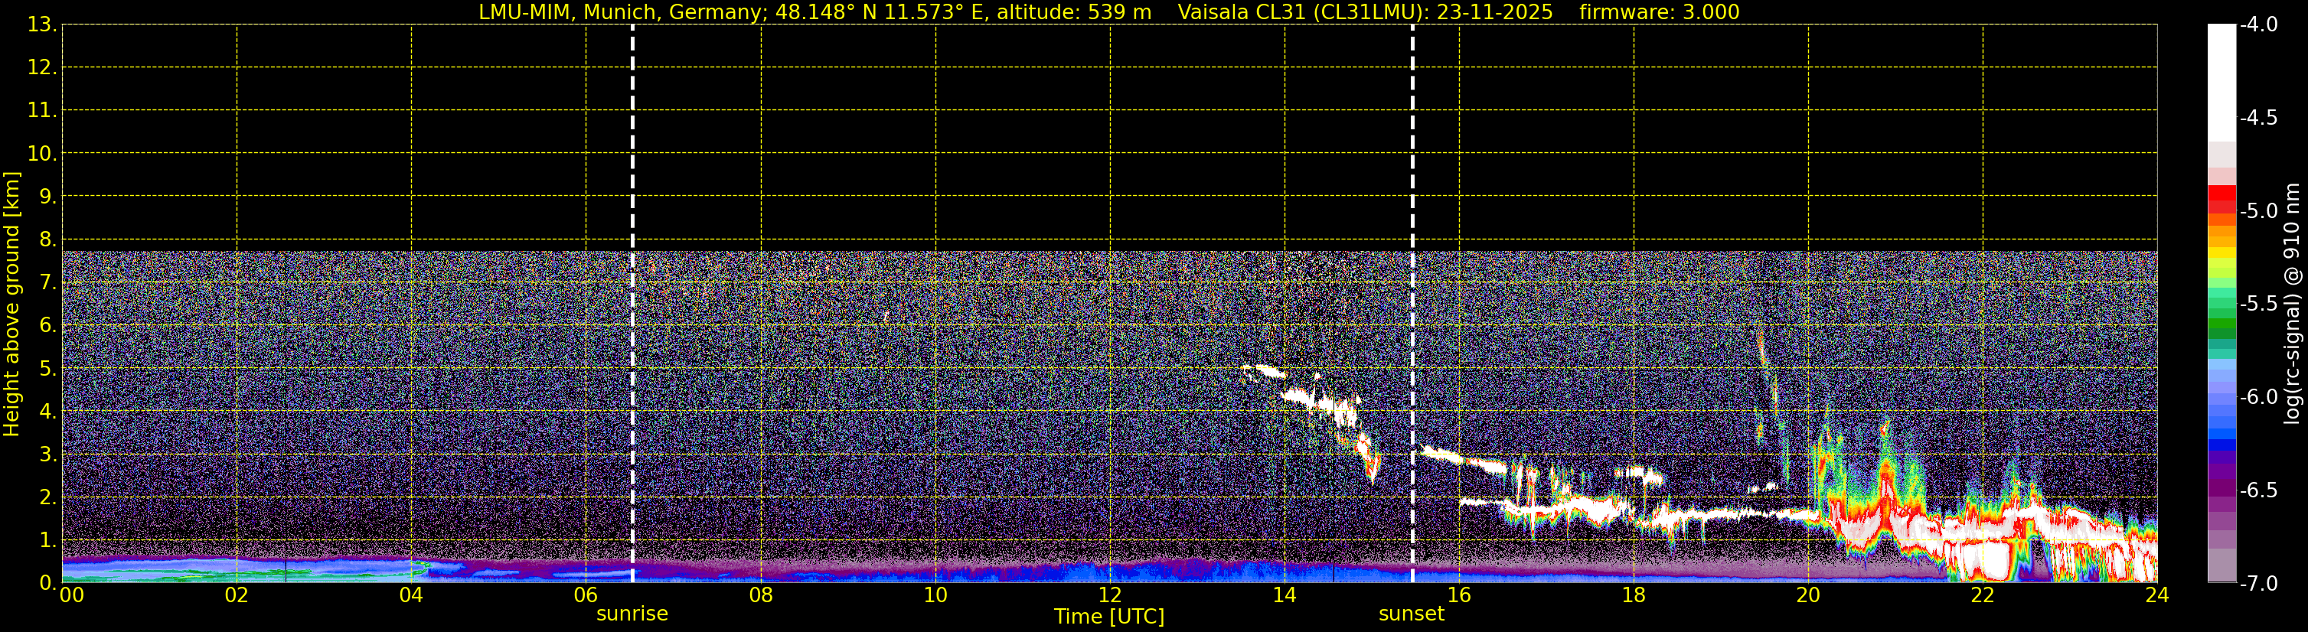The height and width of the screenshot is (632, 2308).
Task: Click the -7.0 colorbar tick label
Action: pos(2257,584)
